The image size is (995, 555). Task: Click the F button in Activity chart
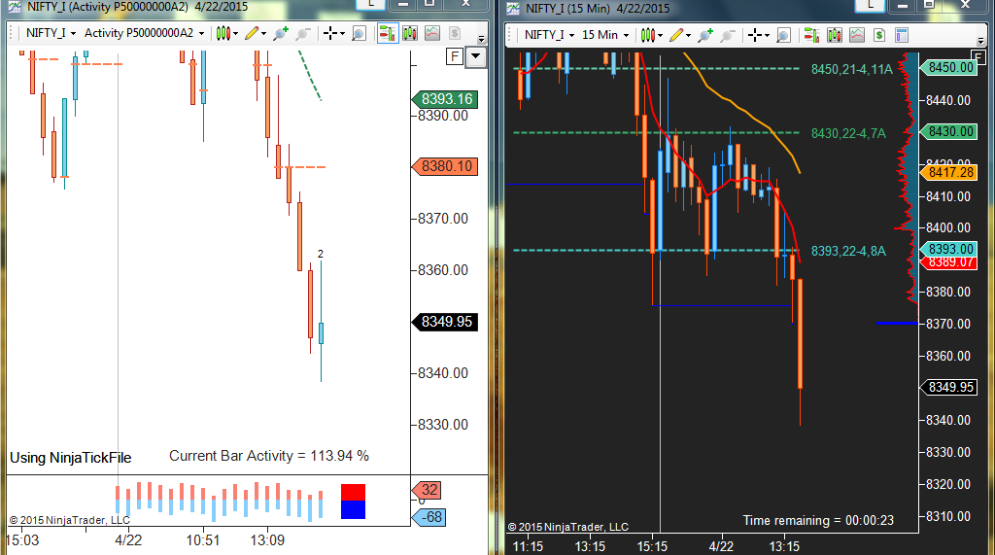coord(455,56)
